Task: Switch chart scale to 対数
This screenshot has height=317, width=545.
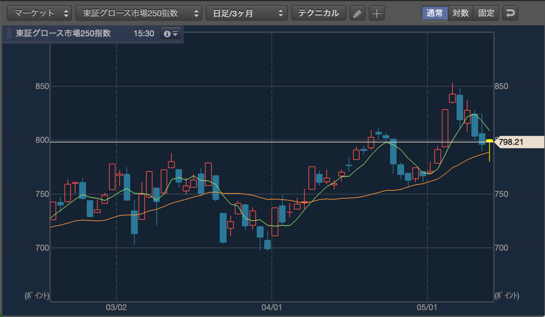Action: [461, 13]
